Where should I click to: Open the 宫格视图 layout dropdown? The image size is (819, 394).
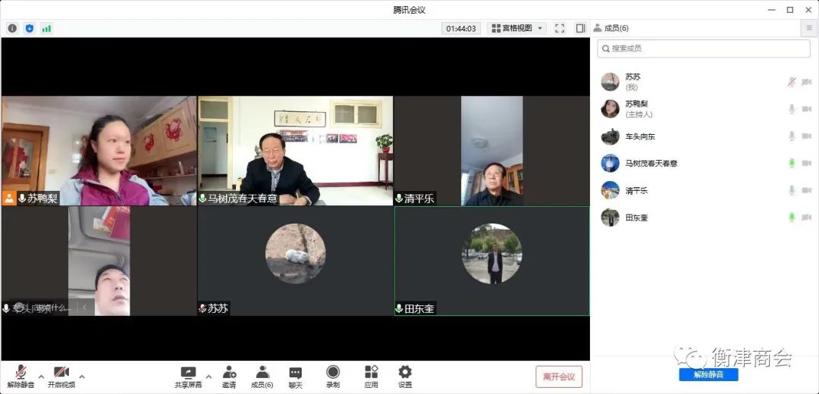pyautogui.click(x=517, y=28)
